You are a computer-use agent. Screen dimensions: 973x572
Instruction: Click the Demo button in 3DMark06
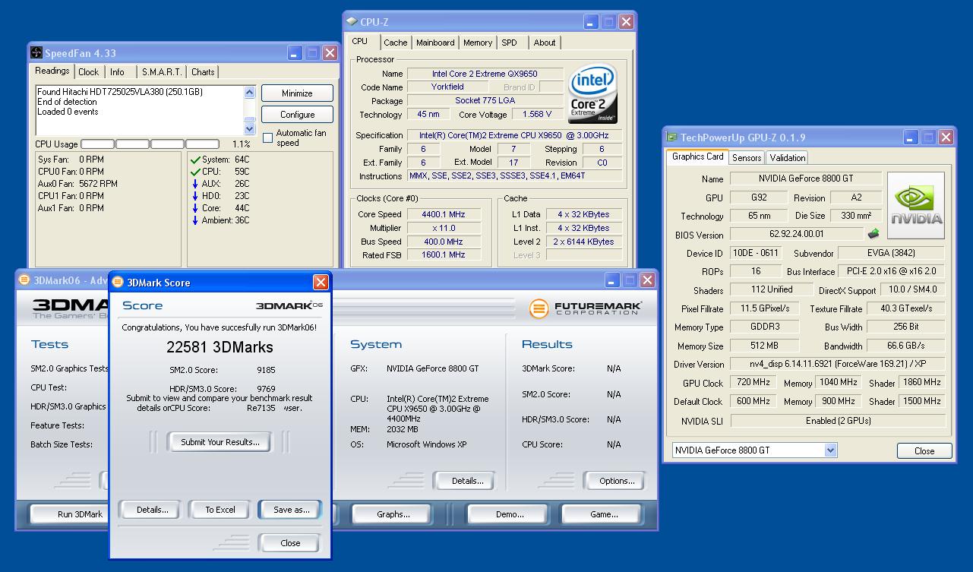point(510,514)
